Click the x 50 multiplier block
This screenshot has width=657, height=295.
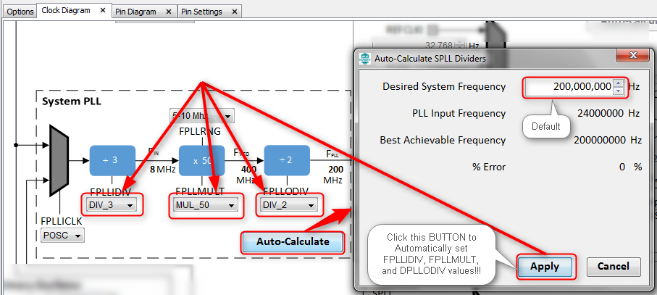(201, 159)
